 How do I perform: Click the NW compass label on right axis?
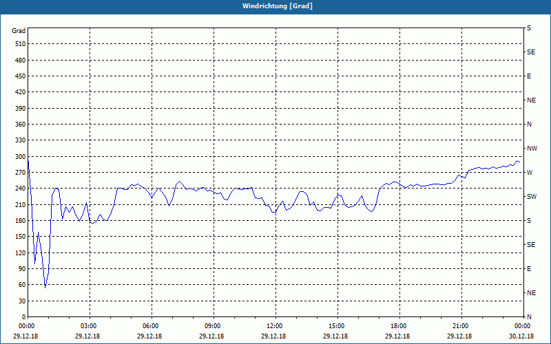(532, 149)
